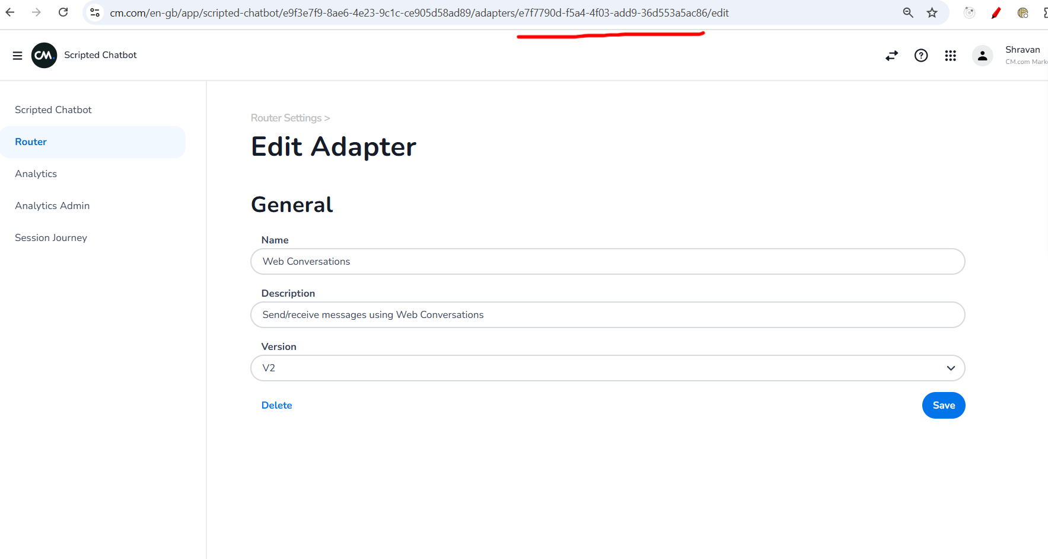Click the grey circular extension icon
Image resolution: width=1048 pixels, height=559 pixels.
tap(970, 12)
